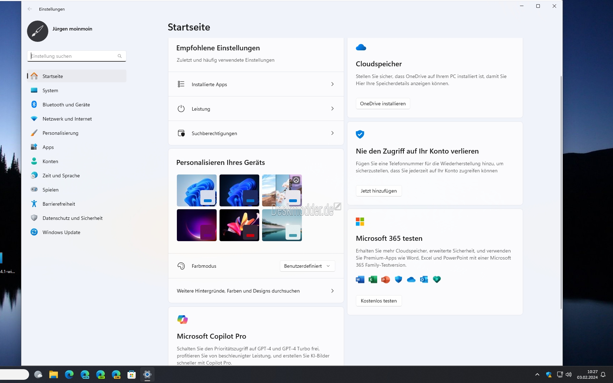Open Netzwerk und Internet settings
The width and height of the screenshot is (613, 383).
67,119
